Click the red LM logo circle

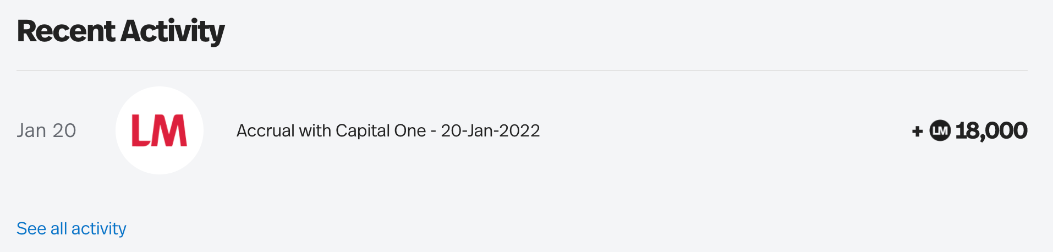pyautogui.click(x=160, y=130)
